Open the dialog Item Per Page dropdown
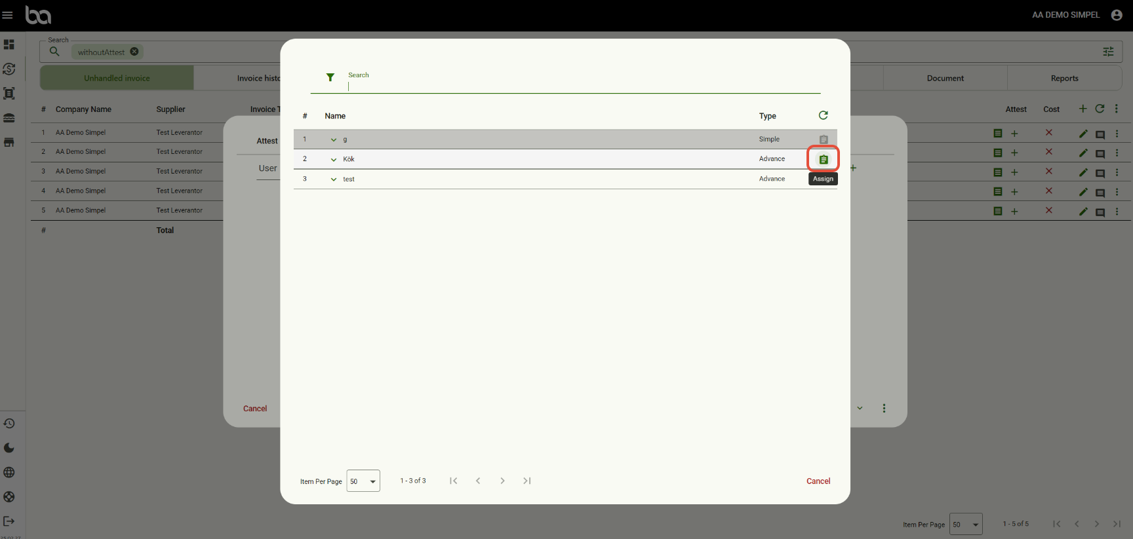Screen dimensions: 1133x539 pyautogui.click(x=363, y=481)
